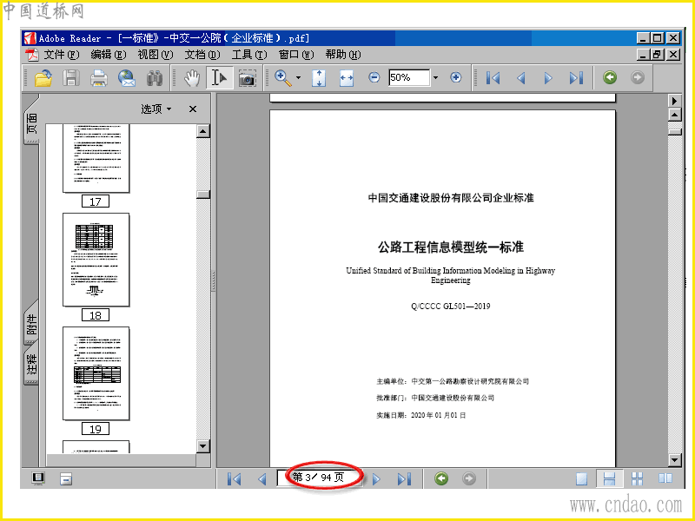
Task: Go to previous view with top green arrow
Action: pos(610,77)
